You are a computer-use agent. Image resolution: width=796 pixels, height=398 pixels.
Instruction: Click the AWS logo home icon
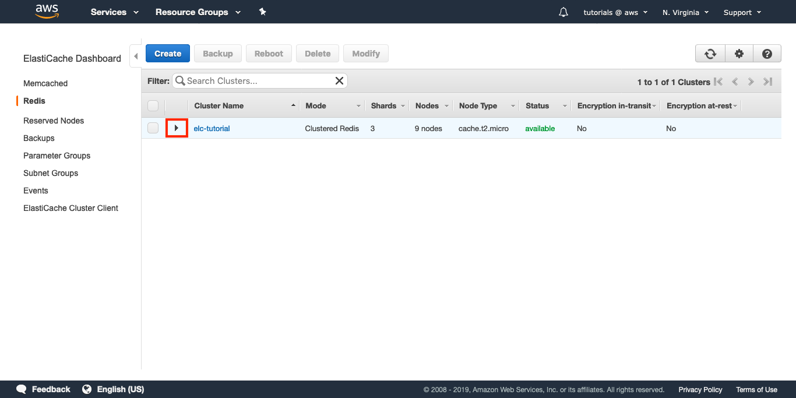pyautogui.click(x=47, y=11)
